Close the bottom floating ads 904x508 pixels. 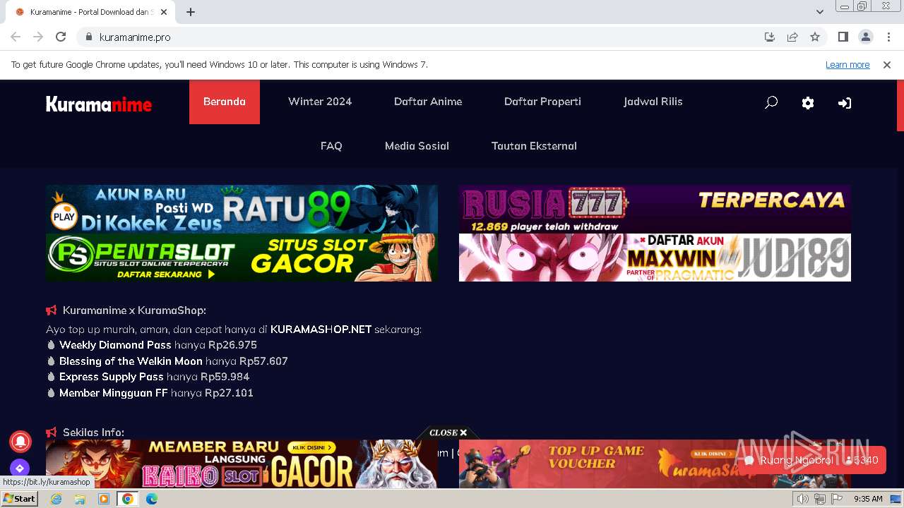448,433
